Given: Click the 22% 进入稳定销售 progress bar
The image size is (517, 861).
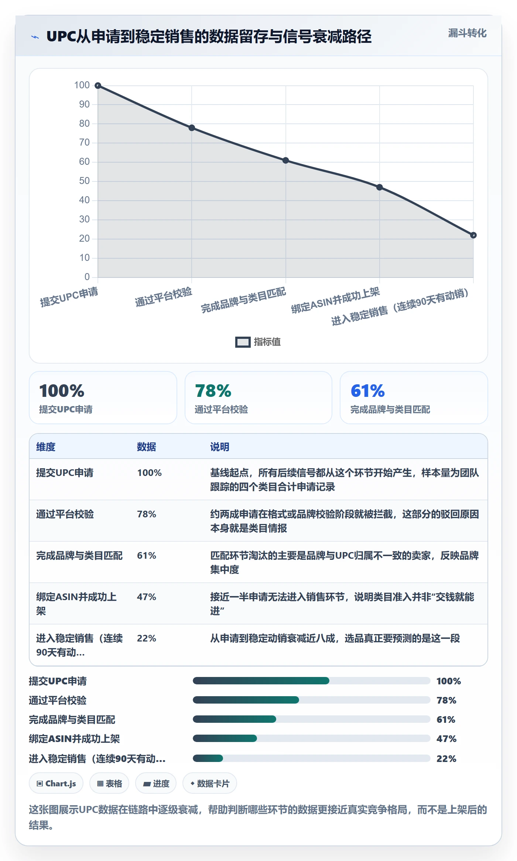Looking at the screenshot, I should click(312, 758).
